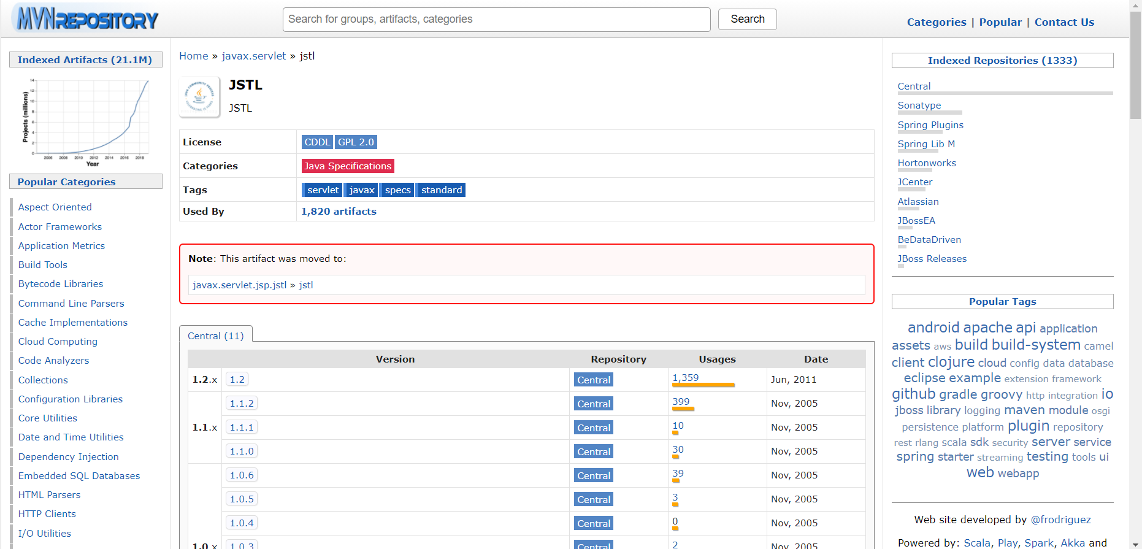1142x549 pixels.
Task: Open the Code Analyzers category
Action: pos(53,360)
